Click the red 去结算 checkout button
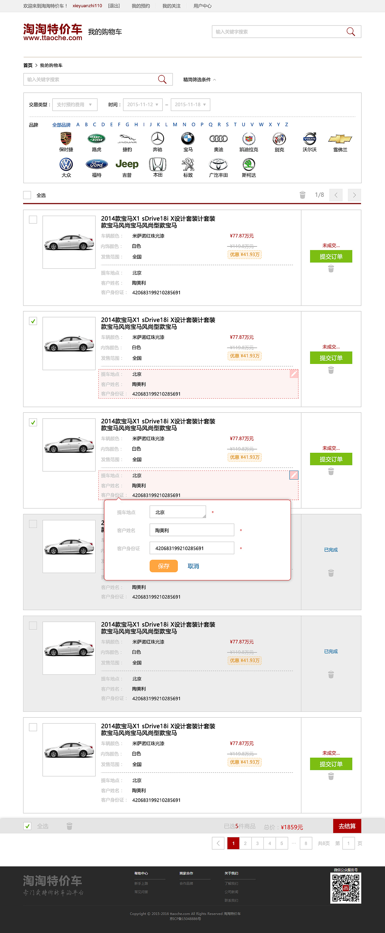 click(347, 826)
